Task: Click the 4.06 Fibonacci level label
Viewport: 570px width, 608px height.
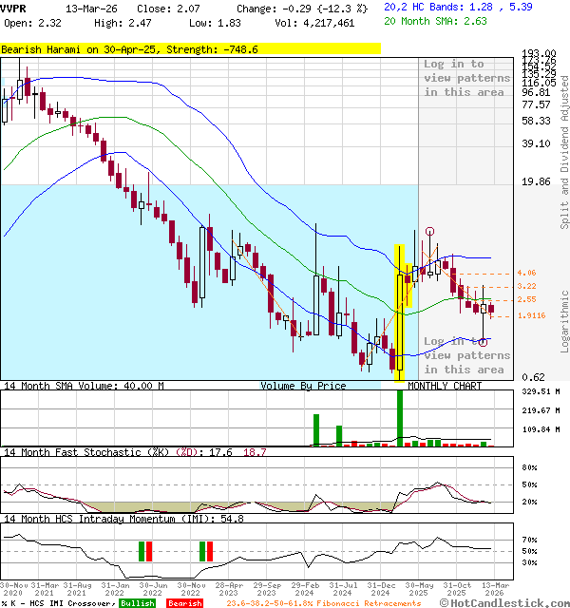Action: point(526,274)
